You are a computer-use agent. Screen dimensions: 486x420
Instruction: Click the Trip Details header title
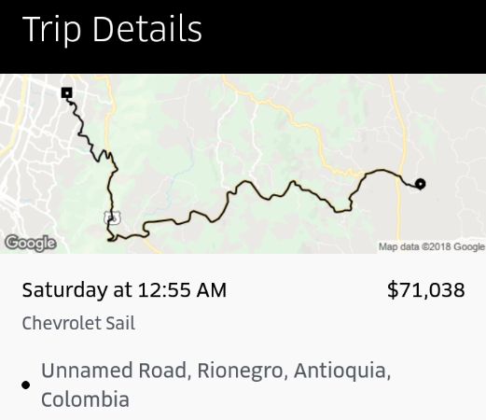click(x=112, y=29)
